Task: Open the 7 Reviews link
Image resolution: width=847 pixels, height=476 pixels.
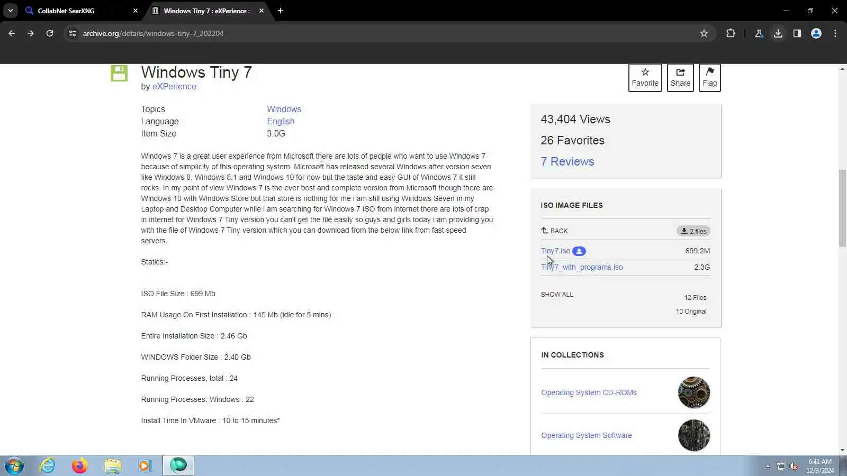Action: 567,161
